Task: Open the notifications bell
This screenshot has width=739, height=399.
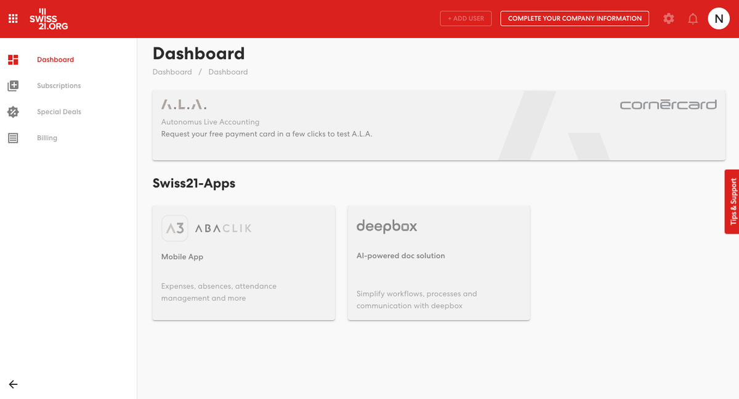Action: pos(693,18)
